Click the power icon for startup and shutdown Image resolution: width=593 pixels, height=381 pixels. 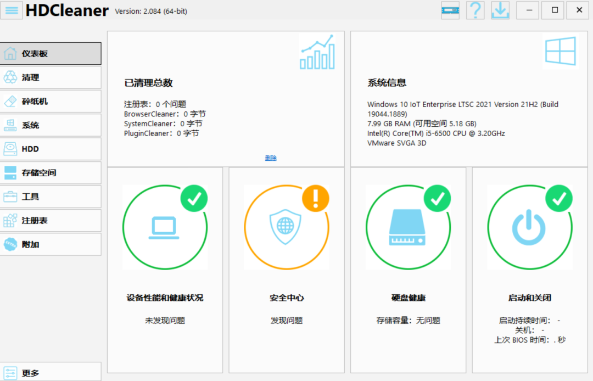click(529, 227)
